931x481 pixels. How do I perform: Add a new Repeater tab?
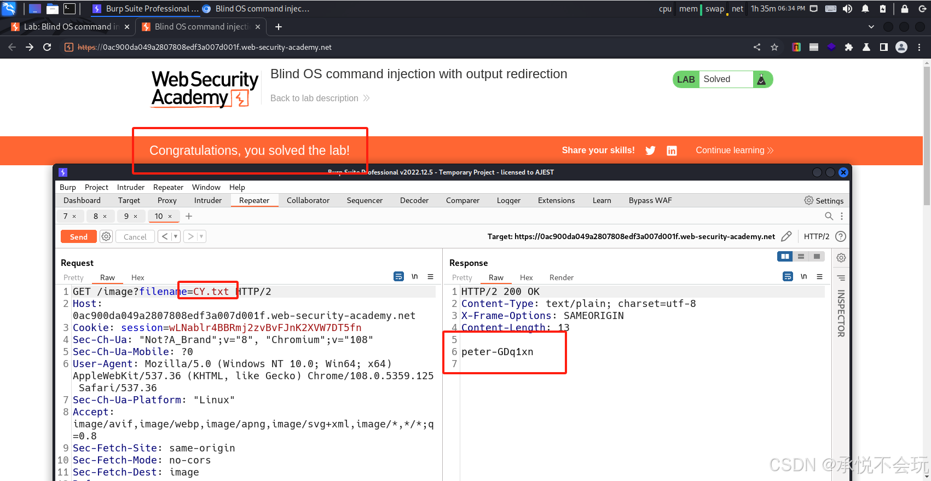coord(189,216)
